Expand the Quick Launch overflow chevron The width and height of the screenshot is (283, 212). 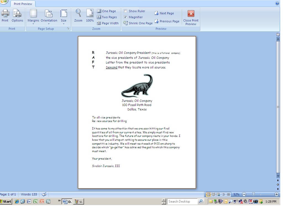pyautogui.click(x=59, y=201)
